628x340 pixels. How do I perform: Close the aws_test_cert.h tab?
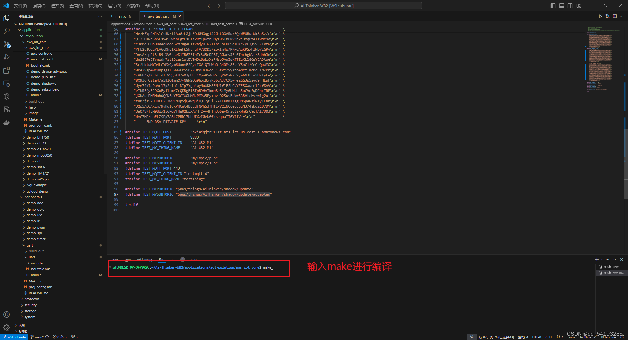coord(180,16)
